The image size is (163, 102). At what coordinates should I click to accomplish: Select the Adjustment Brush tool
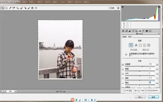[29, 8]
